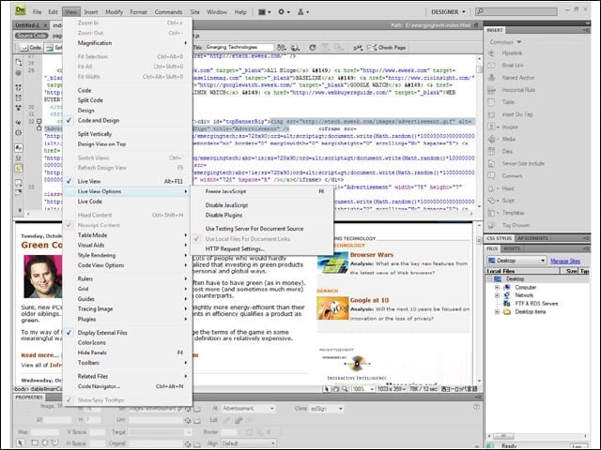Open the Magnification submenu
Viewport: 601px width, 450px height.
tap(128, 43)
